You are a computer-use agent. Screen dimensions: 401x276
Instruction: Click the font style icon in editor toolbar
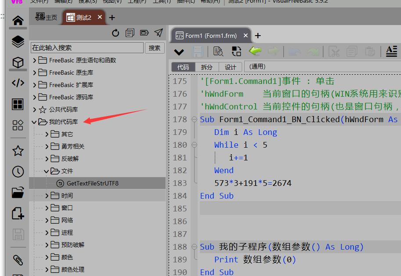391,51
